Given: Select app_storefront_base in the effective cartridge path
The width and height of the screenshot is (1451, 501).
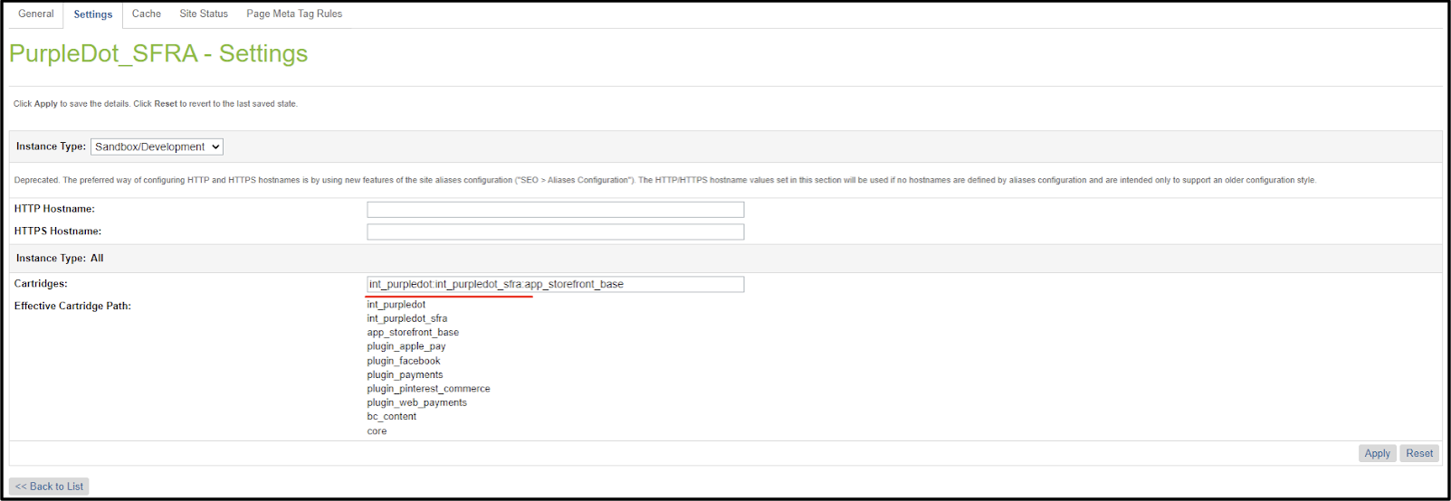Looking at the screenshot, I should 413,333.
